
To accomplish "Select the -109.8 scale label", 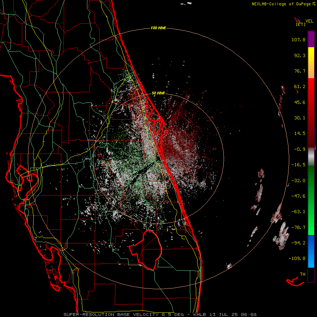I will [297, 259].
